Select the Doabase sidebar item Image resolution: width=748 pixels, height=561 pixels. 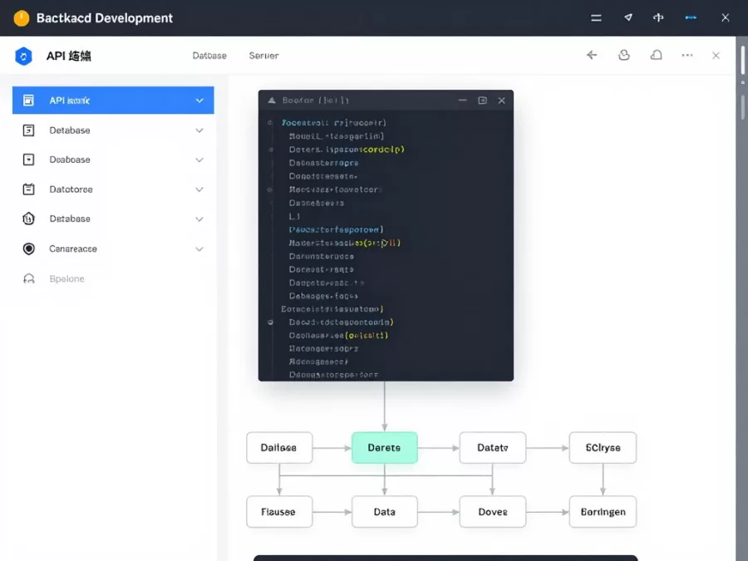tap(113, 160)
